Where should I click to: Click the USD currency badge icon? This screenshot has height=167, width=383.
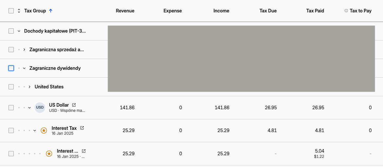coord(40,108)
